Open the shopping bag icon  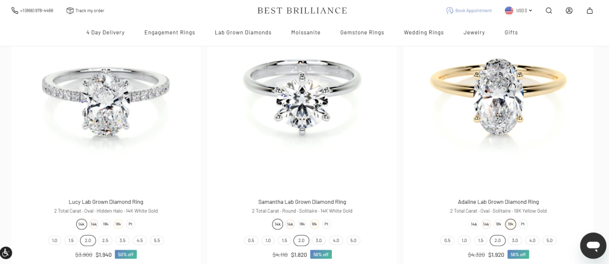click(x=589, y=11)
